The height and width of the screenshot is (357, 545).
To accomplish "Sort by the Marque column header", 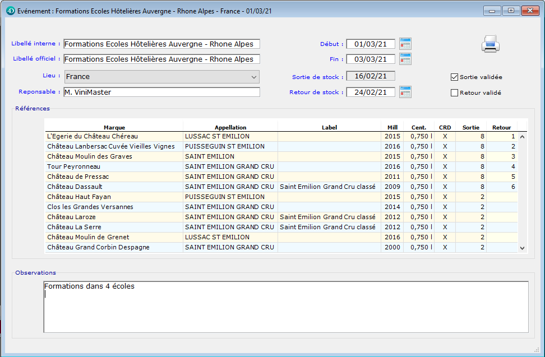I will pyautogui.click(x=114, y=127).
